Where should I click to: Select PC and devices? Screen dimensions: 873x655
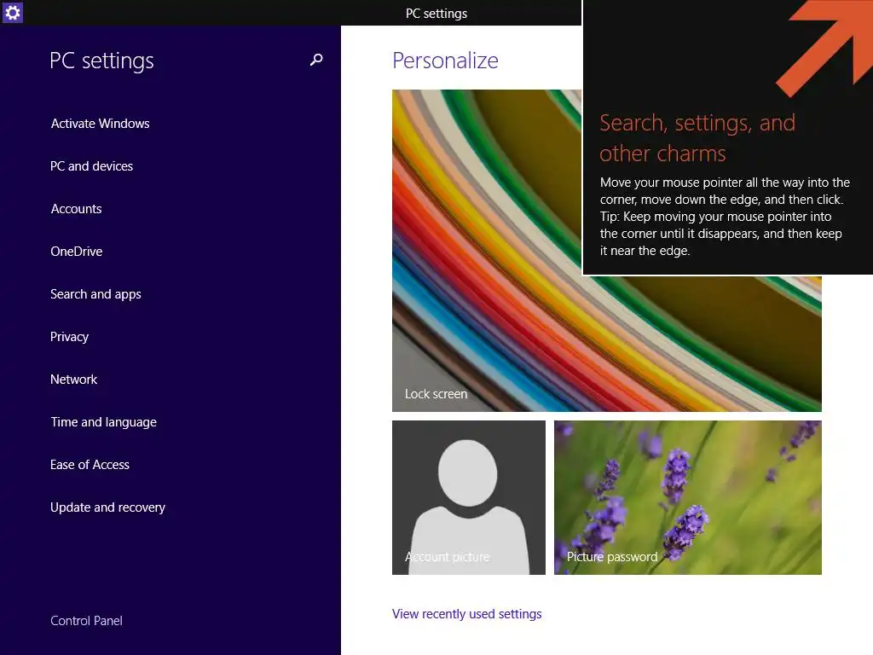[x=91, y=166]
